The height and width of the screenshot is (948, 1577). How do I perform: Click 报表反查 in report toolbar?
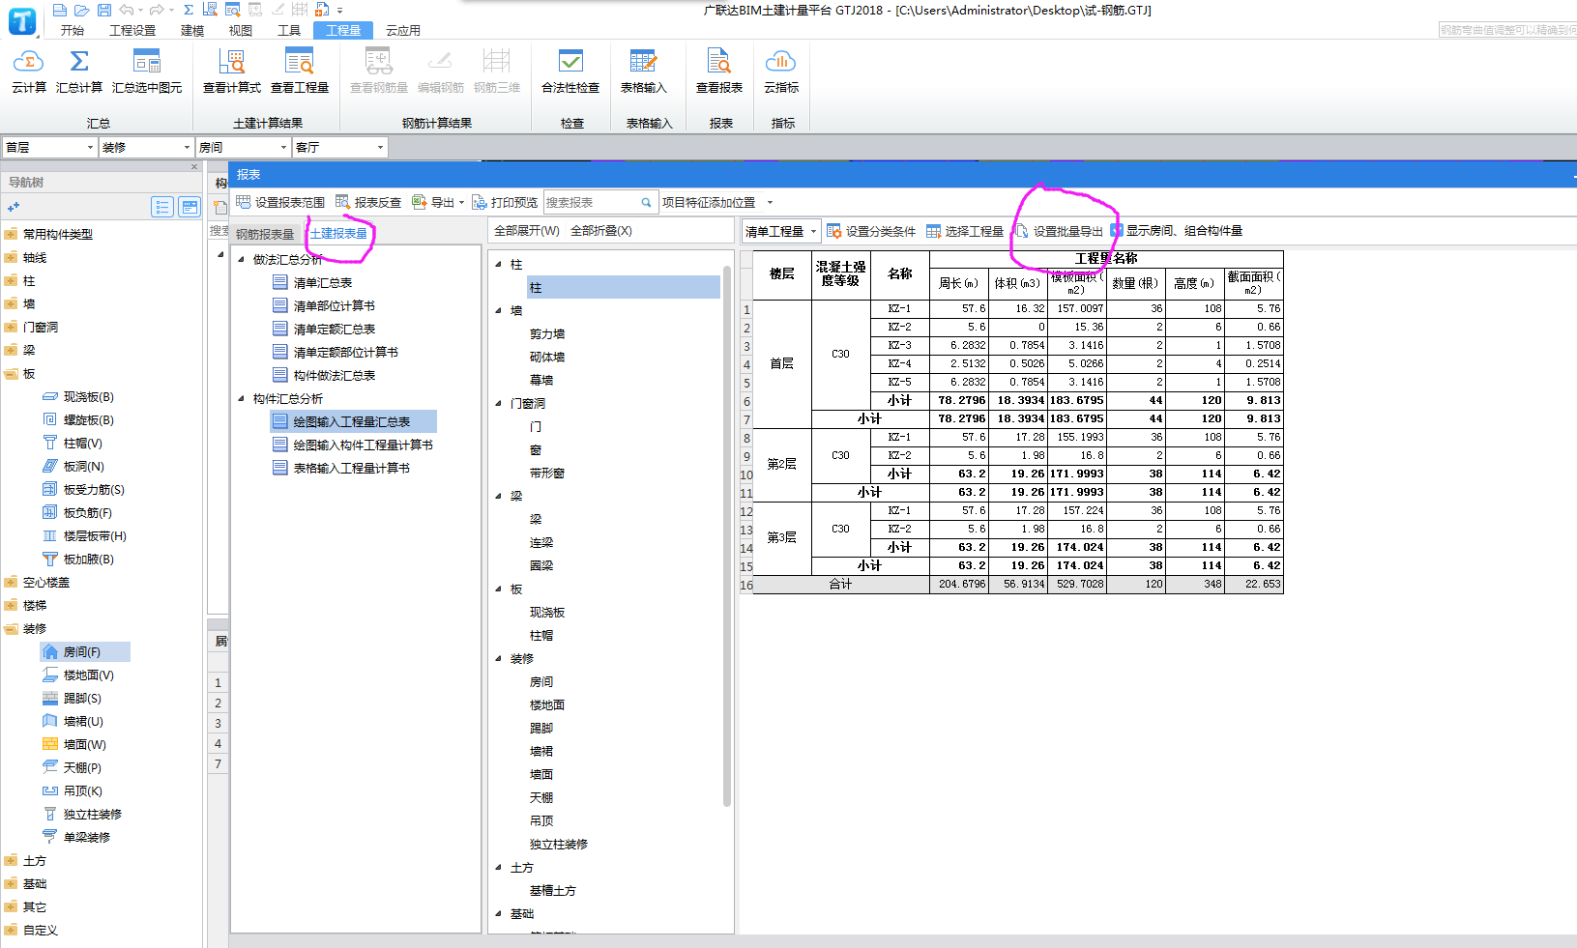(368, 203)
